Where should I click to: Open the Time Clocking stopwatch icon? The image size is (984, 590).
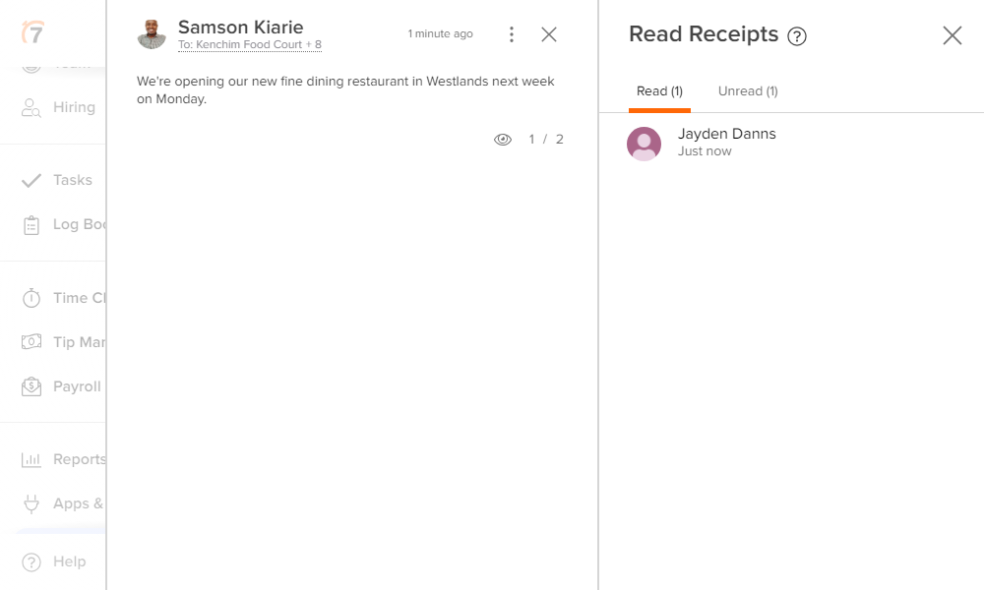coord(31,298)
